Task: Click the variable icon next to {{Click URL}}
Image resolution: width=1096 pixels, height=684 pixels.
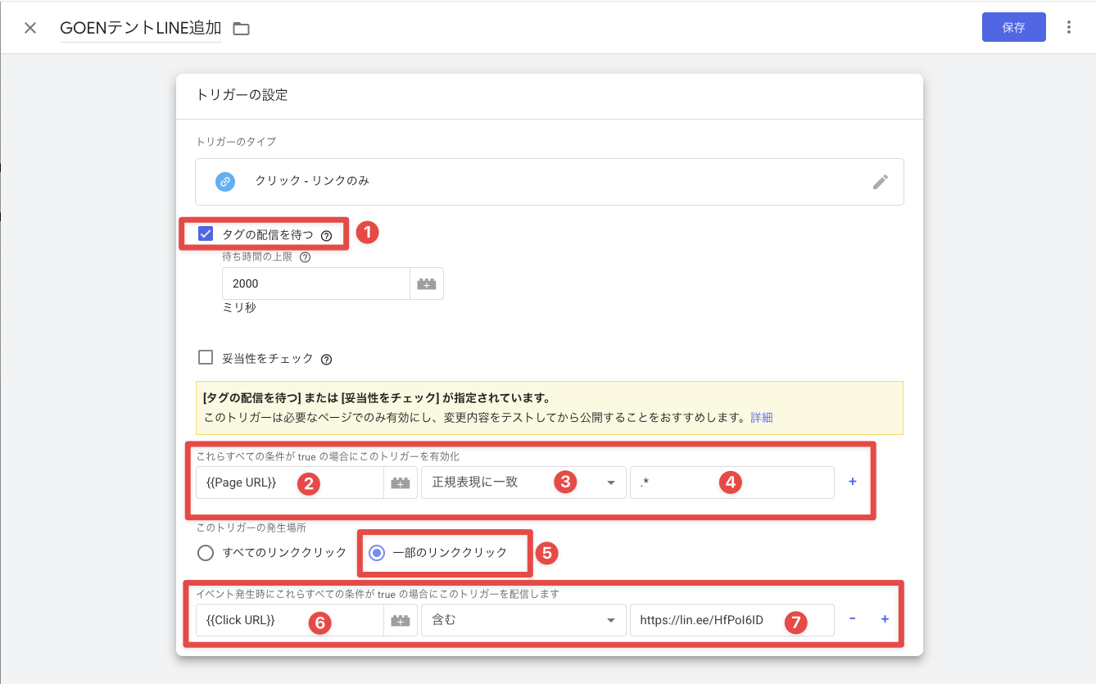Action: click(x=401, y=620)
